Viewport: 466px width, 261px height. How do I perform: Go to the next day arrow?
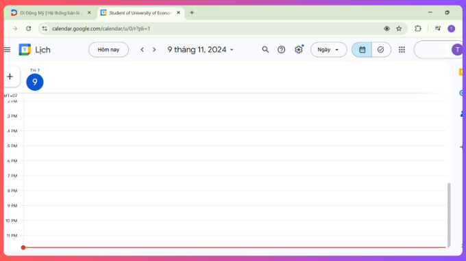(x=154, y=49)
